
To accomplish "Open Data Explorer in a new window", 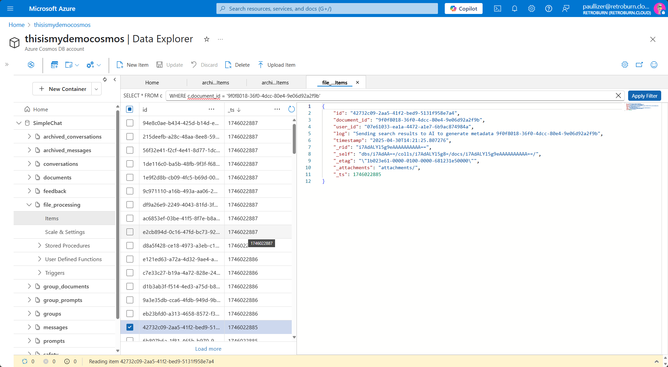I will click(x=639, y=65).
